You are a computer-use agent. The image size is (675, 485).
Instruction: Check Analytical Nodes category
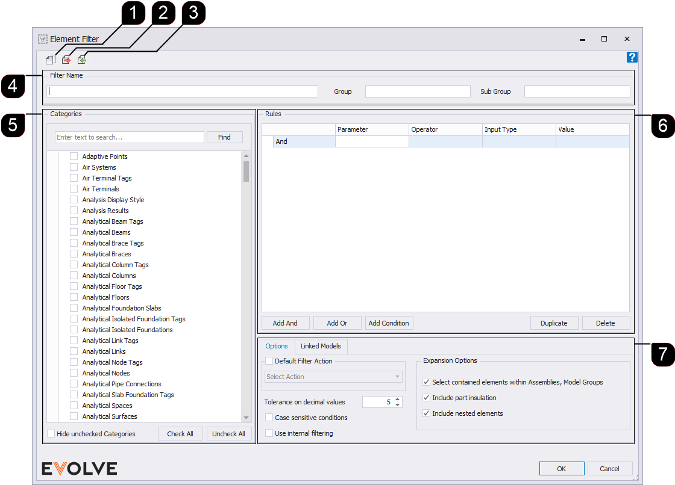point(74,373)
